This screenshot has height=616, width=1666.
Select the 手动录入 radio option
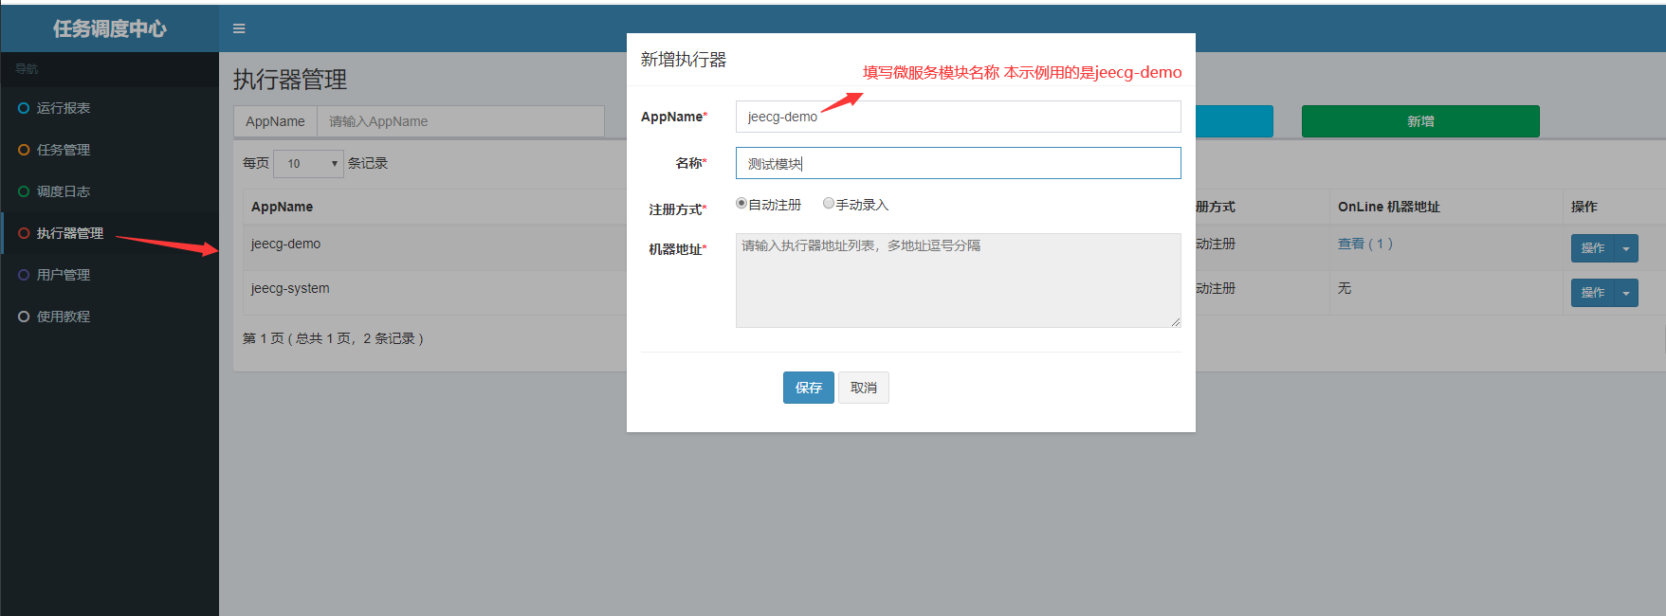(x=829, y=204)
